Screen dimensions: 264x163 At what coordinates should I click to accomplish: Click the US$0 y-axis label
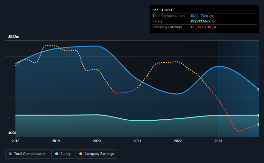tap(12, 133)
